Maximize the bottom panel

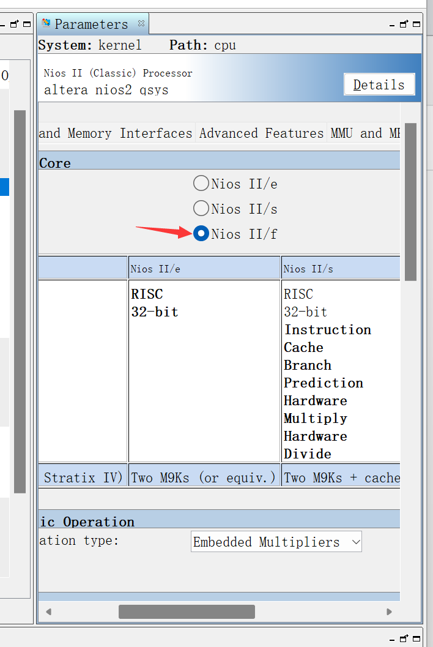tap(416, 639)
